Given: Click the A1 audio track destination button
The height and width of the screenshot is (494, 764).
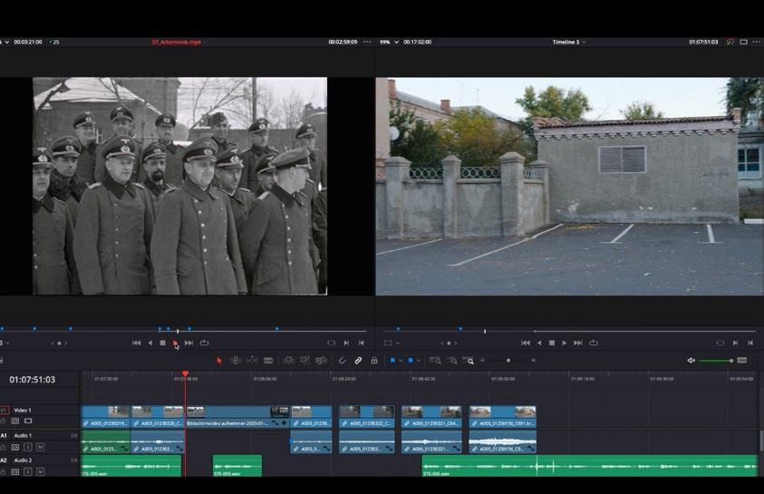Looking at the screenshot, I should [5, 436].
